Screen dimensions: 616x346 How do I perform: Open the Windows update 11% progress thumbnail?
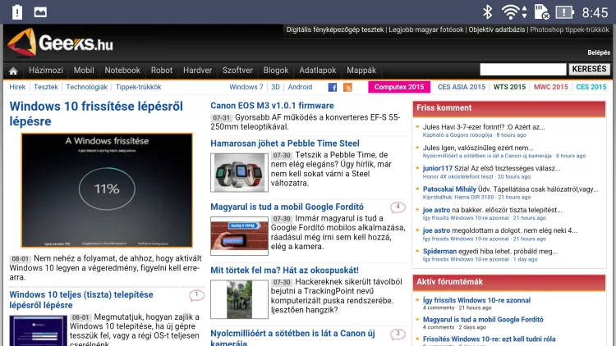(x=106, y=190)
